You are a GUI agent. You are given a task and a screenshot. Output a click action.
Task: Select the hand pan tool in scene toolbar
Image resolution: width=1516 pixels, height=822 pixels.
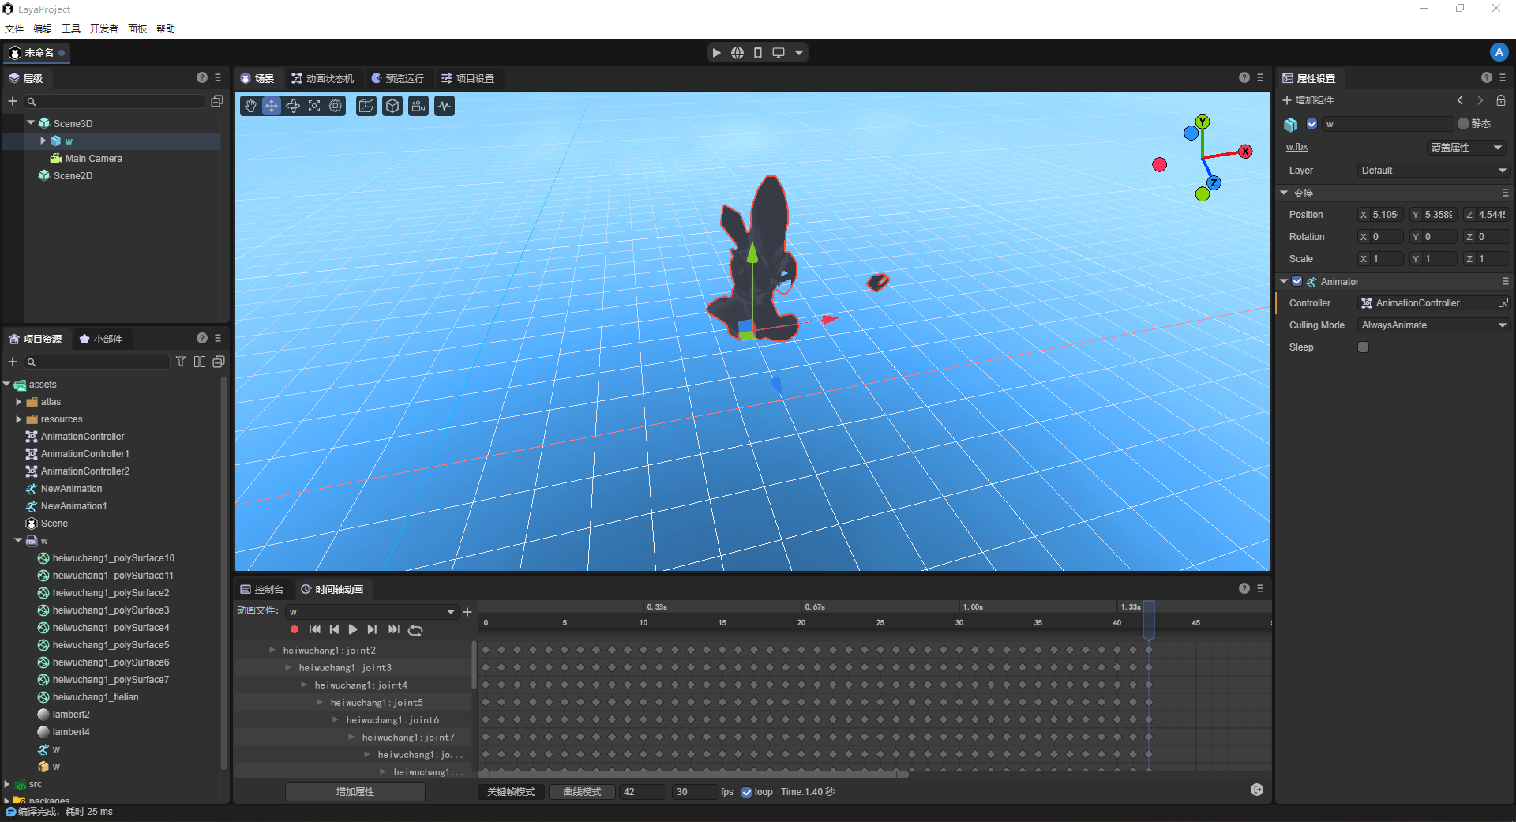250,106
